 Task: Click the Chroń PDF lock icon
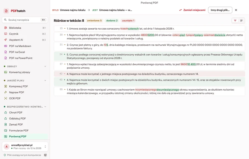[x=6, y=112]
